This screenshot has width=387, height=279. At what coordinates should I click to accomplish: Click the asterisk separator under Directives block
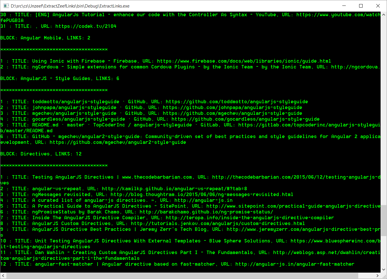tap(54, 165)
